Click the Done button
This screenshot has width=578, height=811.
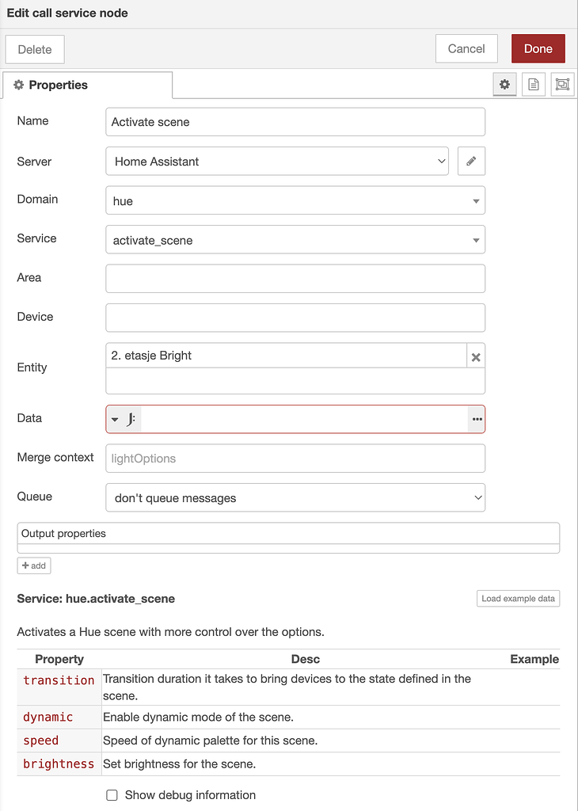coord(538,48)
